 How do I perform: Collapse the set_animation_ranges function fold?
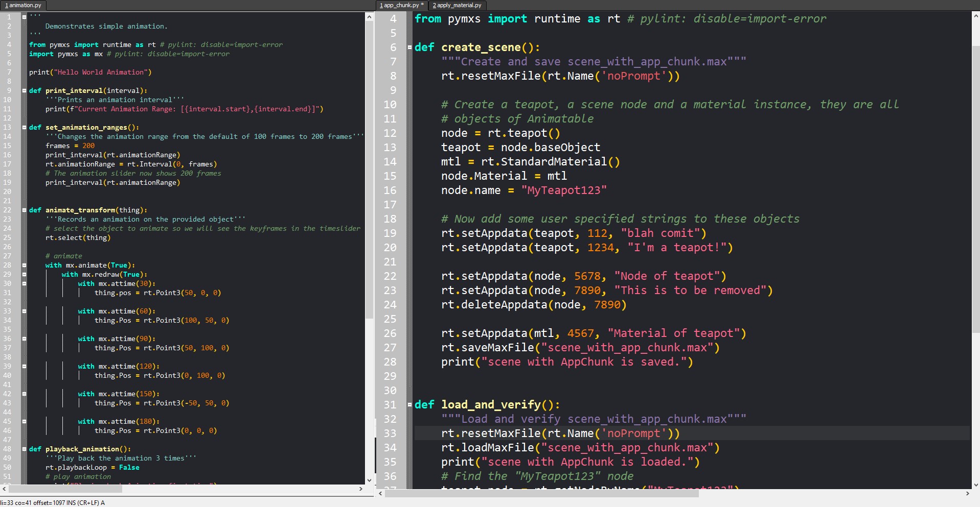[24, 127]
